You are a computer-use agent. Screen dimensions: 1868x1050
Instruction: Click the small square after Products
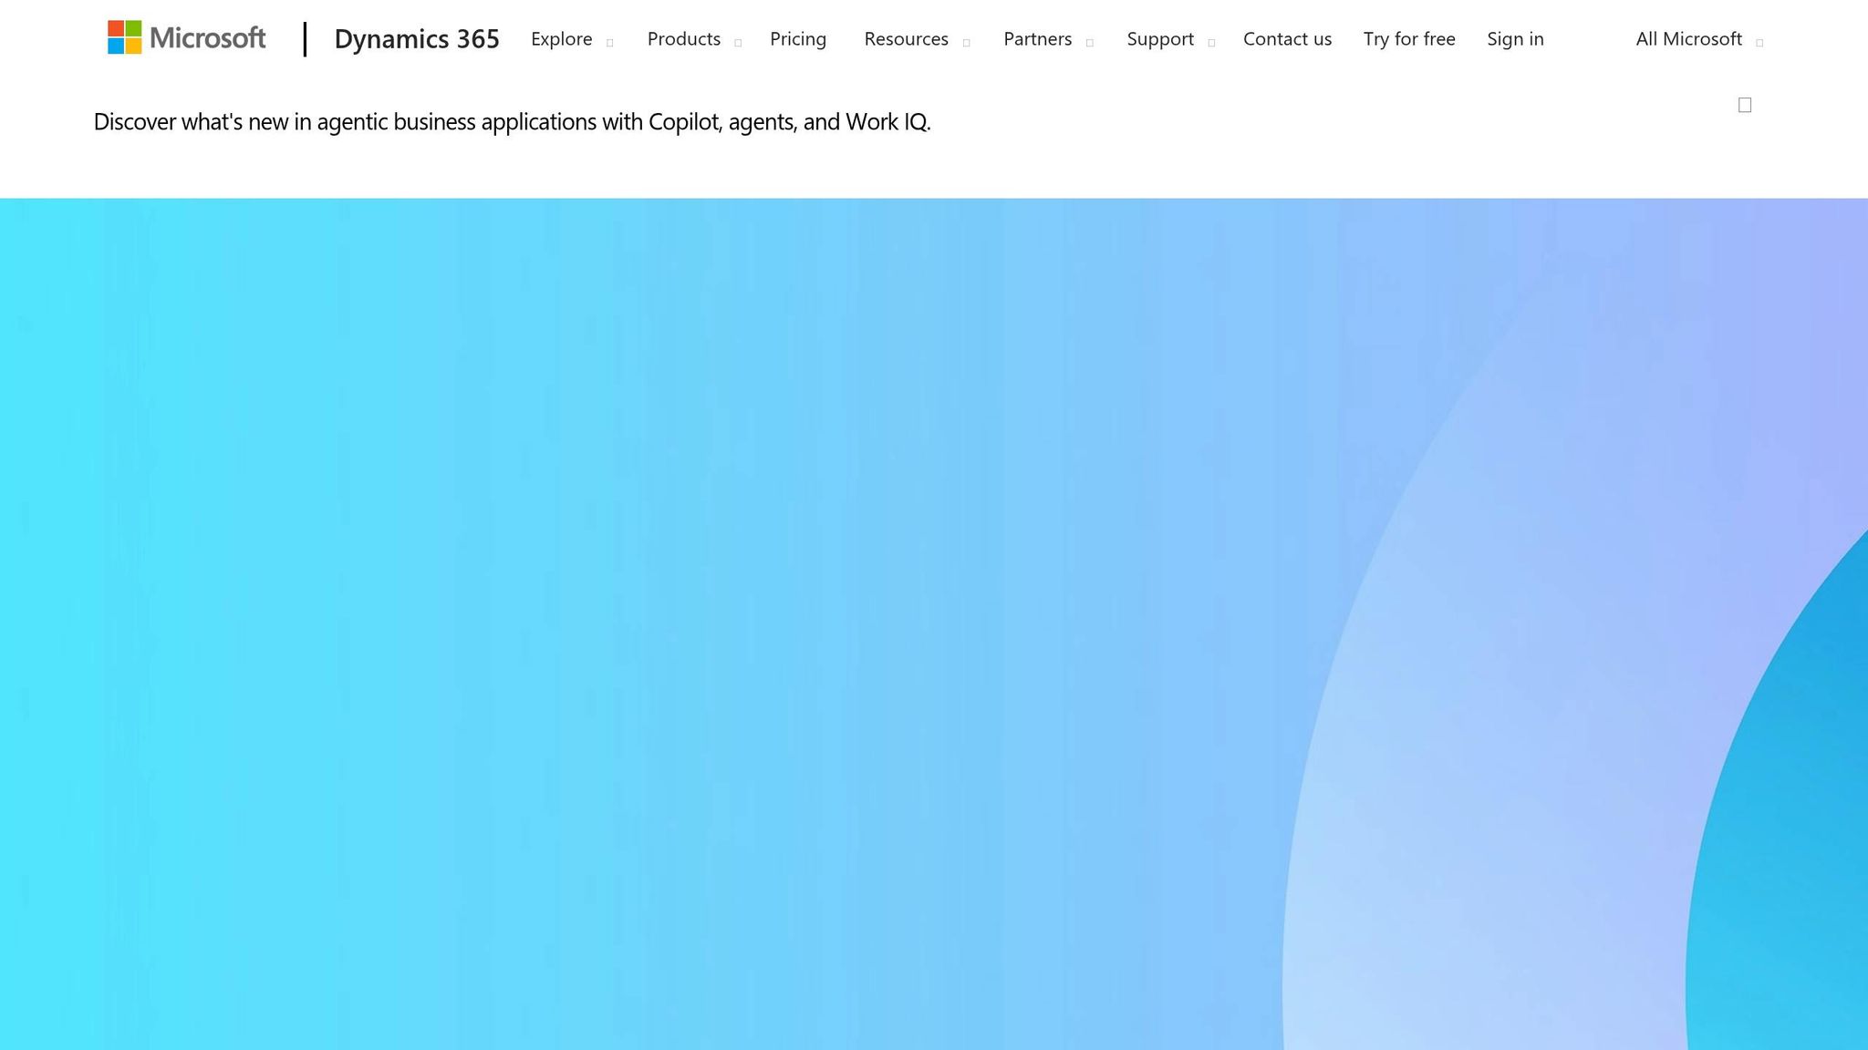737,43
